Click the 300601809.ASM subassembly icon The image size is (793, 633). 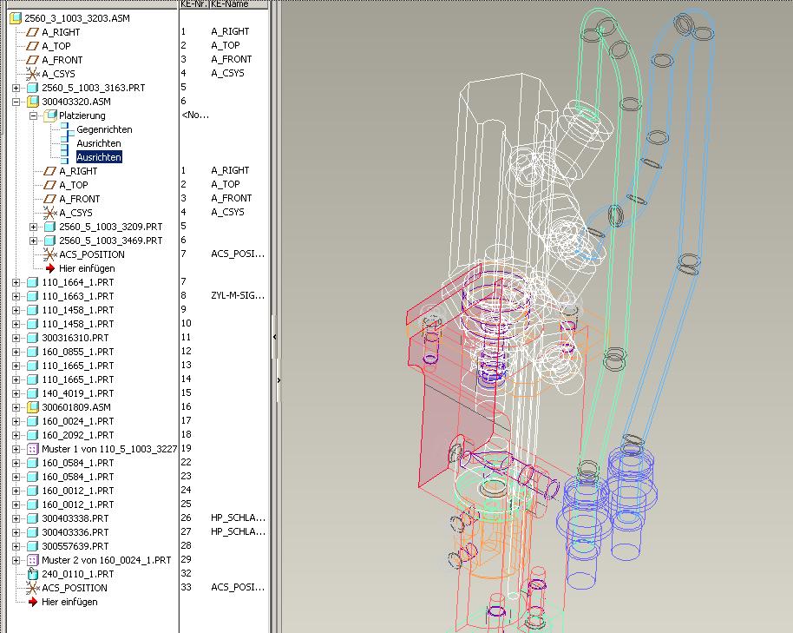coord(33,407)
